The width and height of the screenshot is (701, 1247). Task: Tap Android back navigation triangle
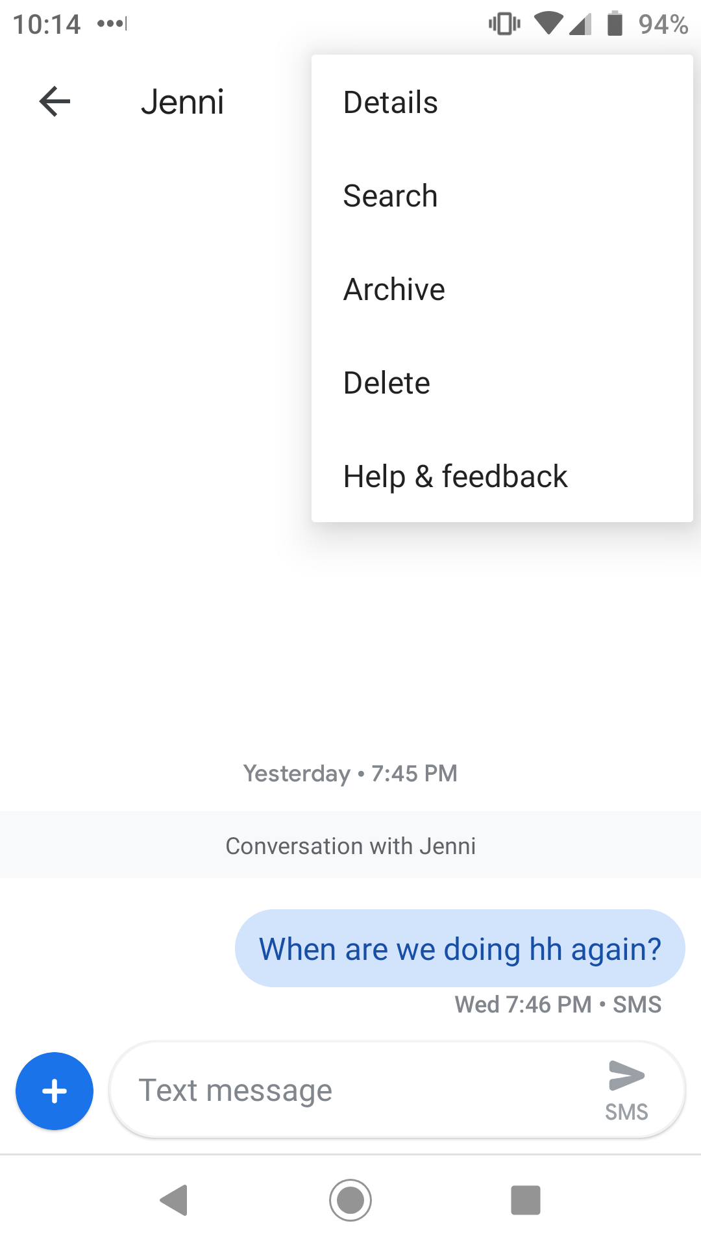point(174,1200)
